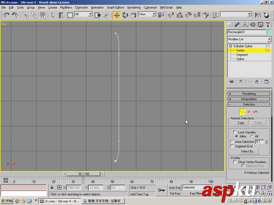The image size is (274, 205).
Task: Open the View reference coordinate dropdown
Action: 154,14
